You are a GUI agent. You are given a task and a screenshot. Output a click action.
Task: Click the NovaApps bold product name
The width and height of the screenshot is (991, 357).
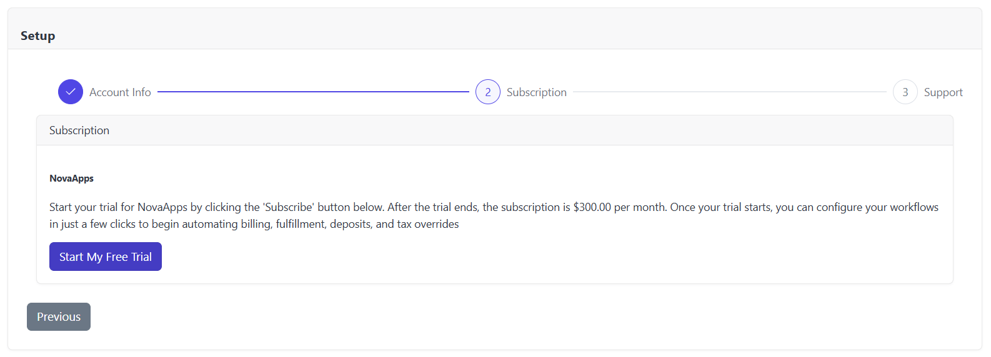point(72,178)
